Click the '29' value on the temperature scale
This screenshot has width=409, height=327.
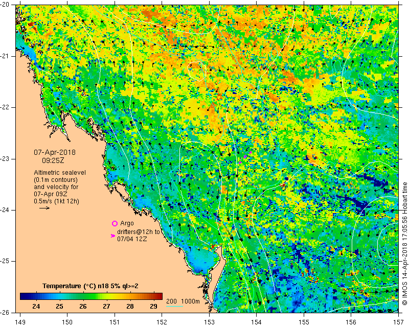153,307
